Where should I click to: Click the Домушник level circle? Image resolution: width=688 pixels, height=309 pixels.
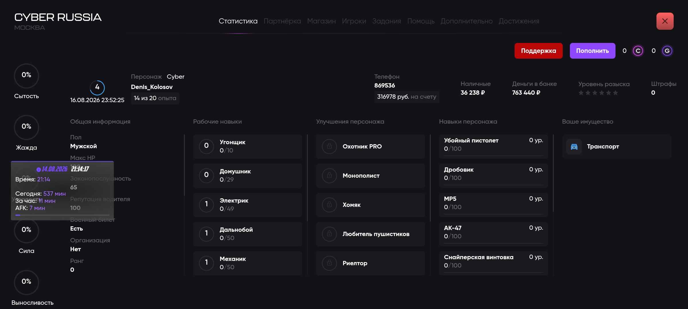pyautogui.click(x=206, y=175)
